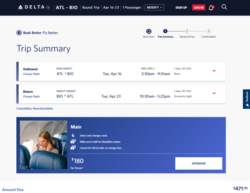Image resolution: width=250 pixels, height=193 pixels.
Task: Click the Delta logo in header
Action: point(34,7)
